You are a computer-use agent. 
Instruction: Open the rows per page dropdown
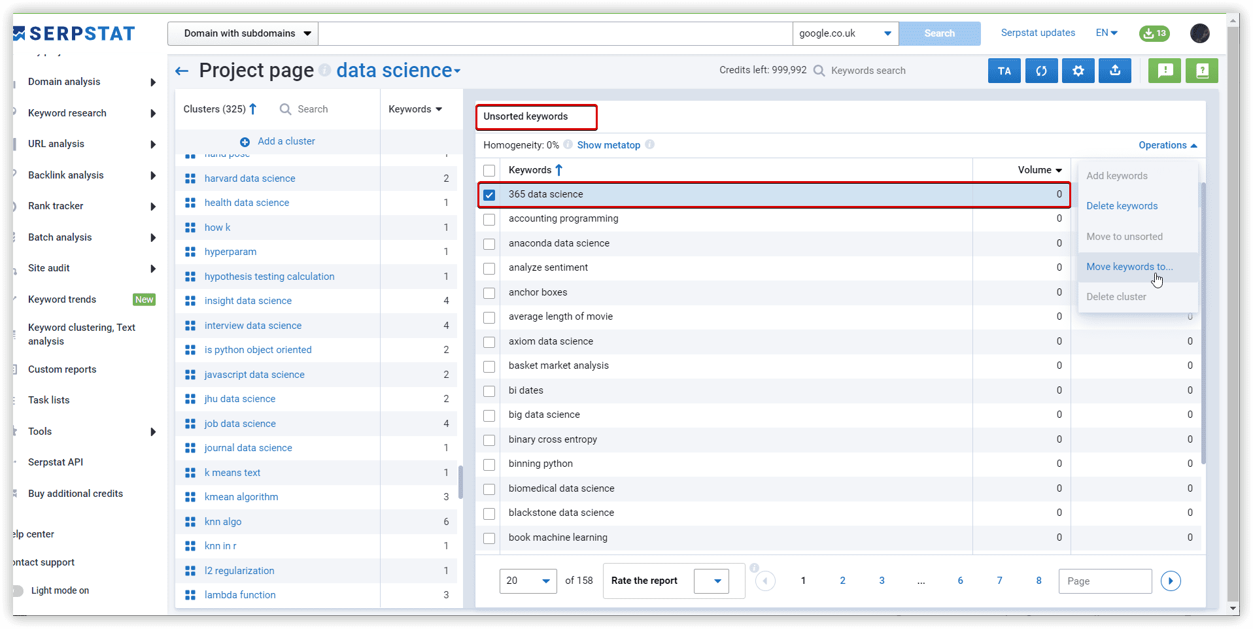click(528, 581)
